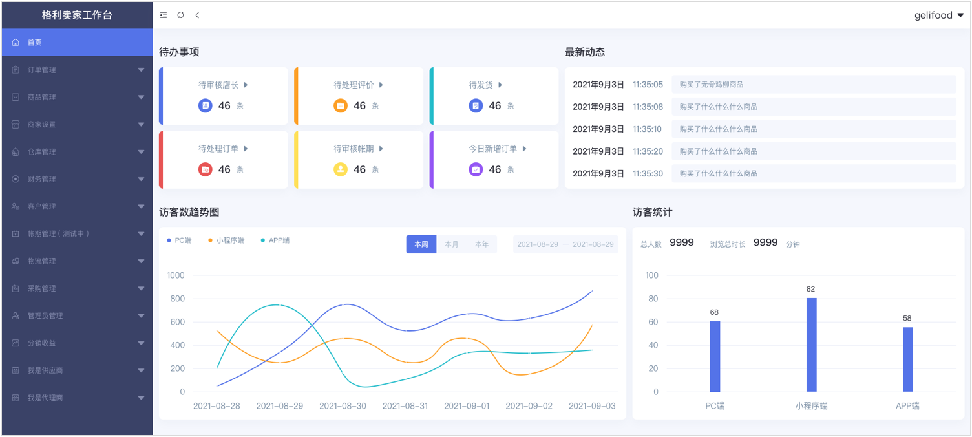Click the 财务管理 finance icon in sidebar
972x437 pixels.
coord(15,179)
